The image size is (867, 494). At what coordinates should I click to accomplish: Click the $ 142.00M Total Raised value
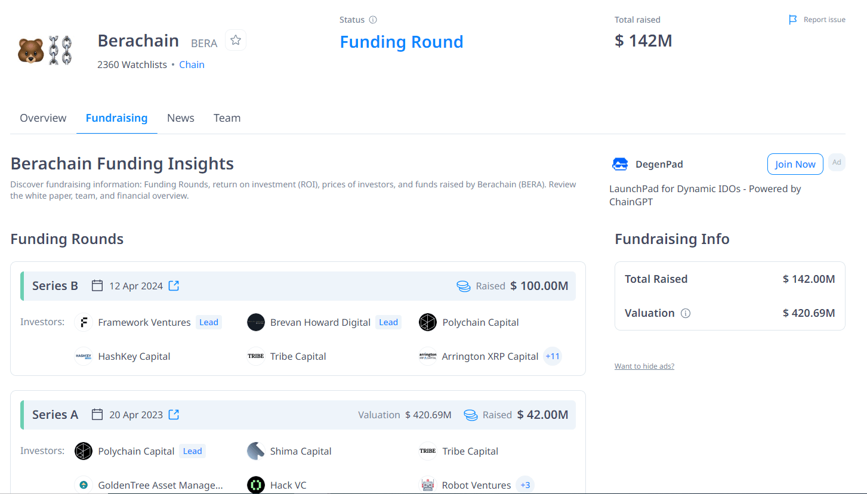pos(809,279)
